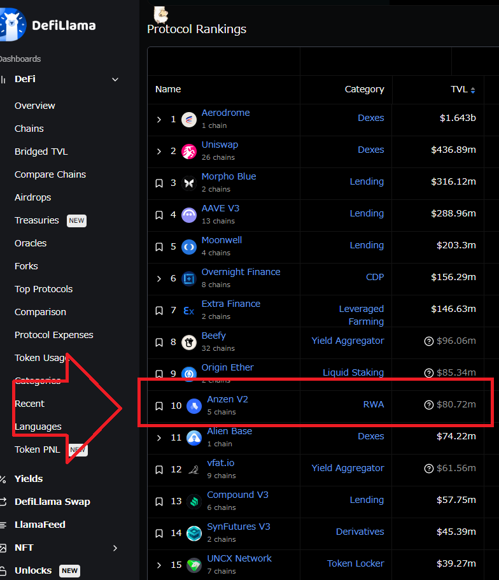This screenshot has height=580, width=499.
Task: Click the TVL sort arrows icon
Action: coord(473,90)
